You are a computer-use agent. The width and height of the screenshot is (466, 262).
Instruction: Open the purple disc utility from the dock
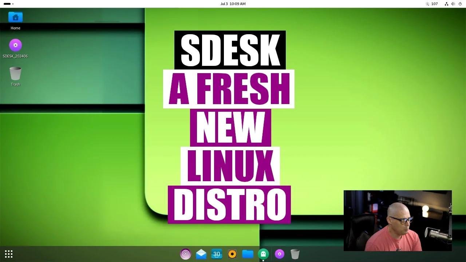click(x=279, y=254)
